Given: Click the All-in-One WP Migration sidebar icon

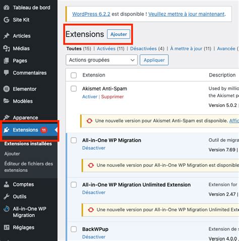Looking at the screenshot, I should [7, 209].
